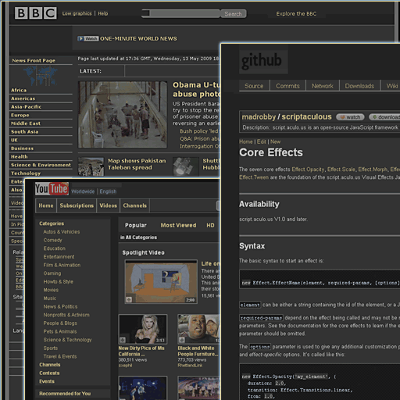
Task: Click the world map icon in BBC sidebar
Action: tap(41, 76)
